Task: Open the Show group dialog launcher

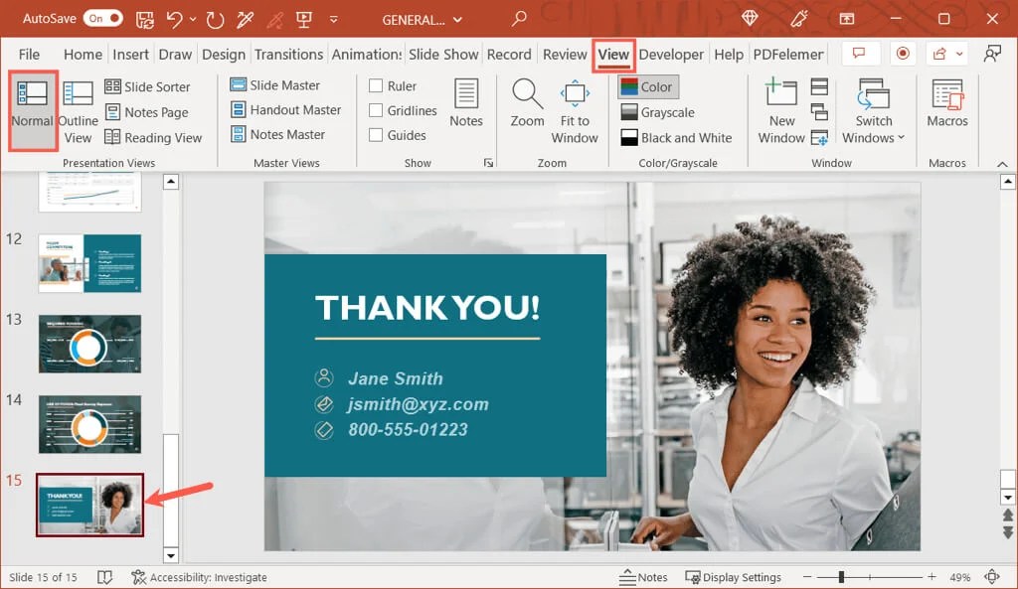Action: (x=488, y=162)
